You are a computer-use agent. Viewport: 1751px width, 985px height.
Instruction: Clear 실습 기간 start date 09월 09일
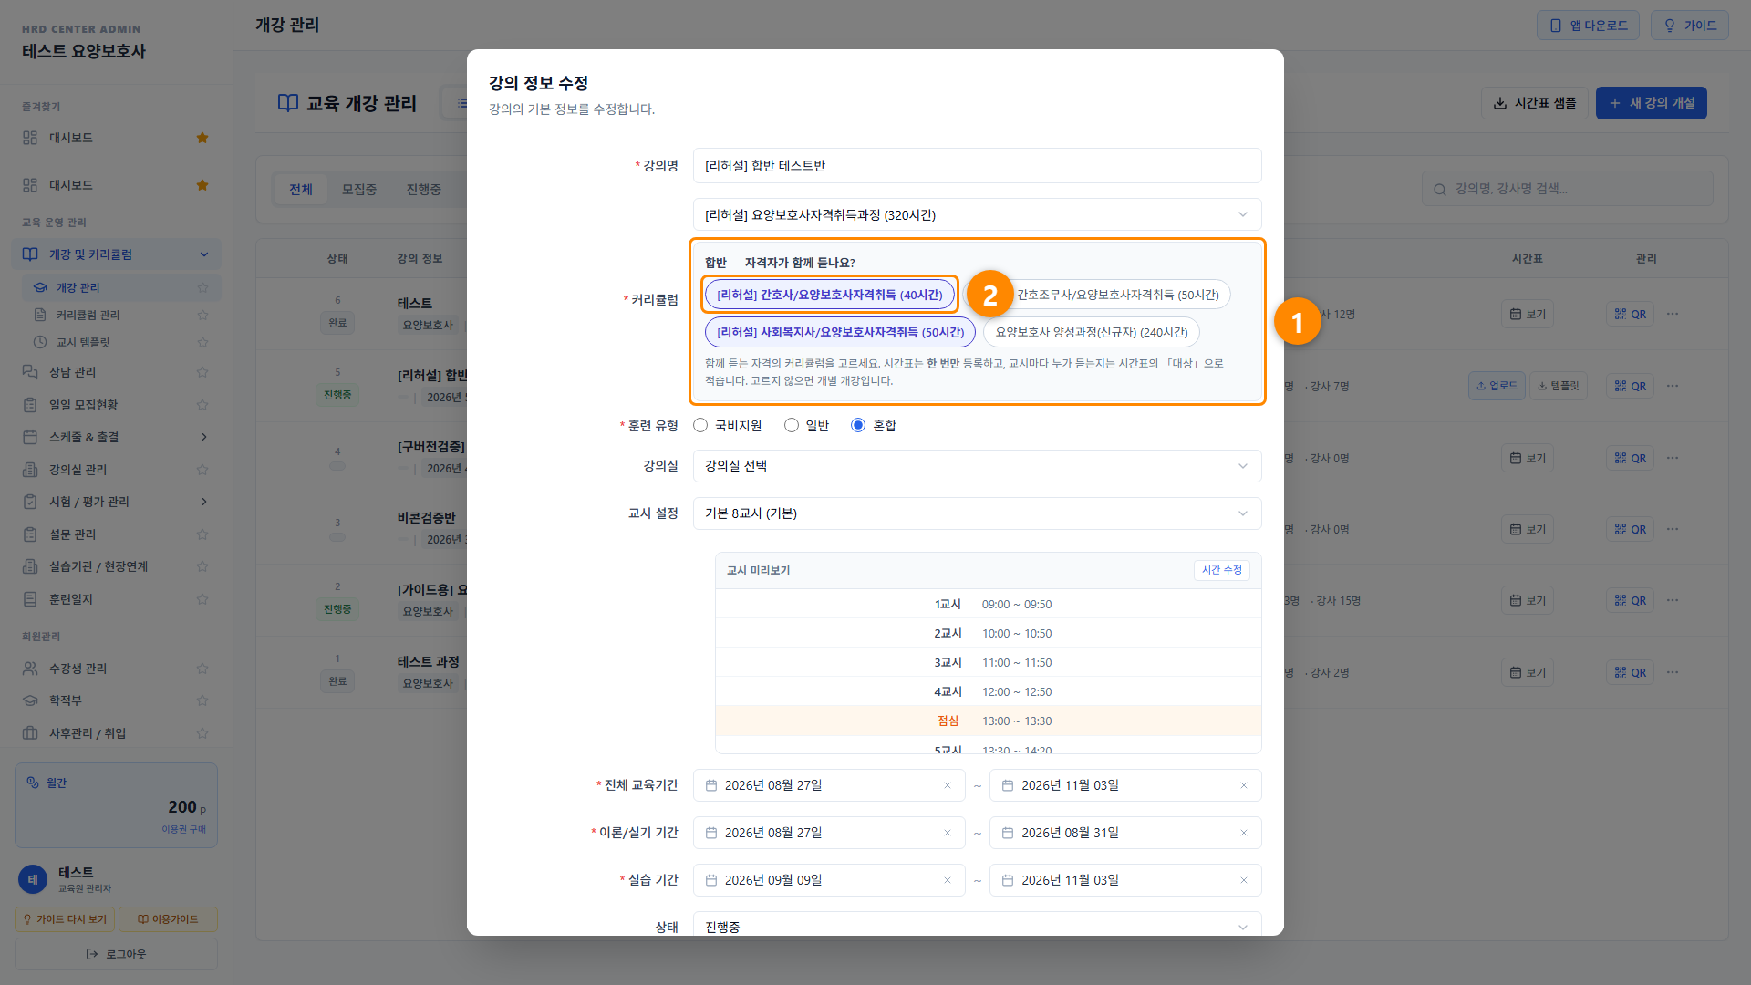[947, 880]
